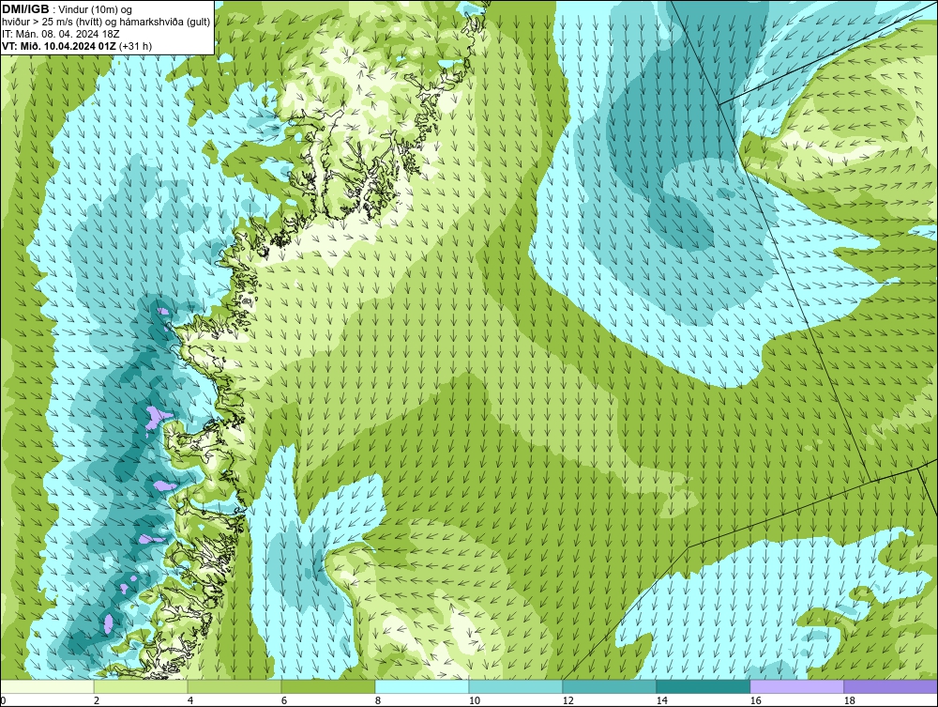Click the legend scale label "10"
The image size is (938, 707).
click(x=475, y=700)
